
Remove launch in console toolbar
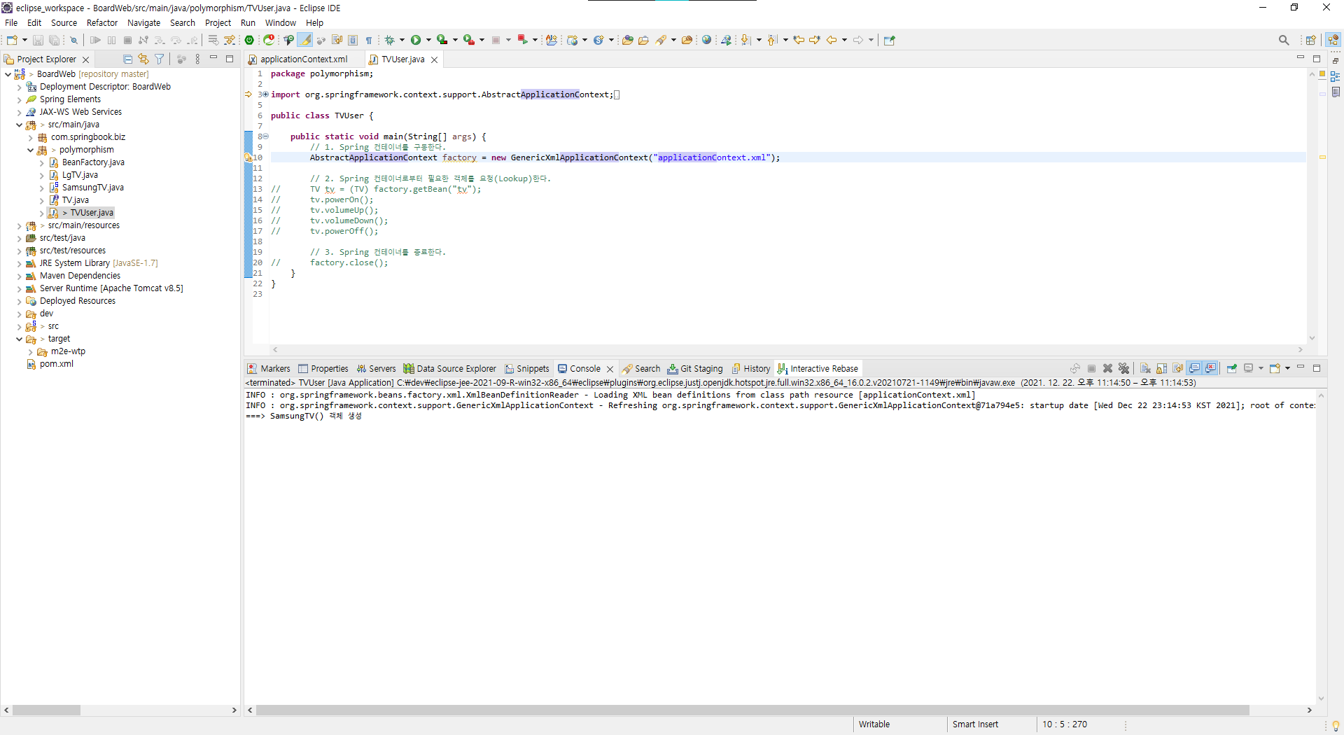1107,368
